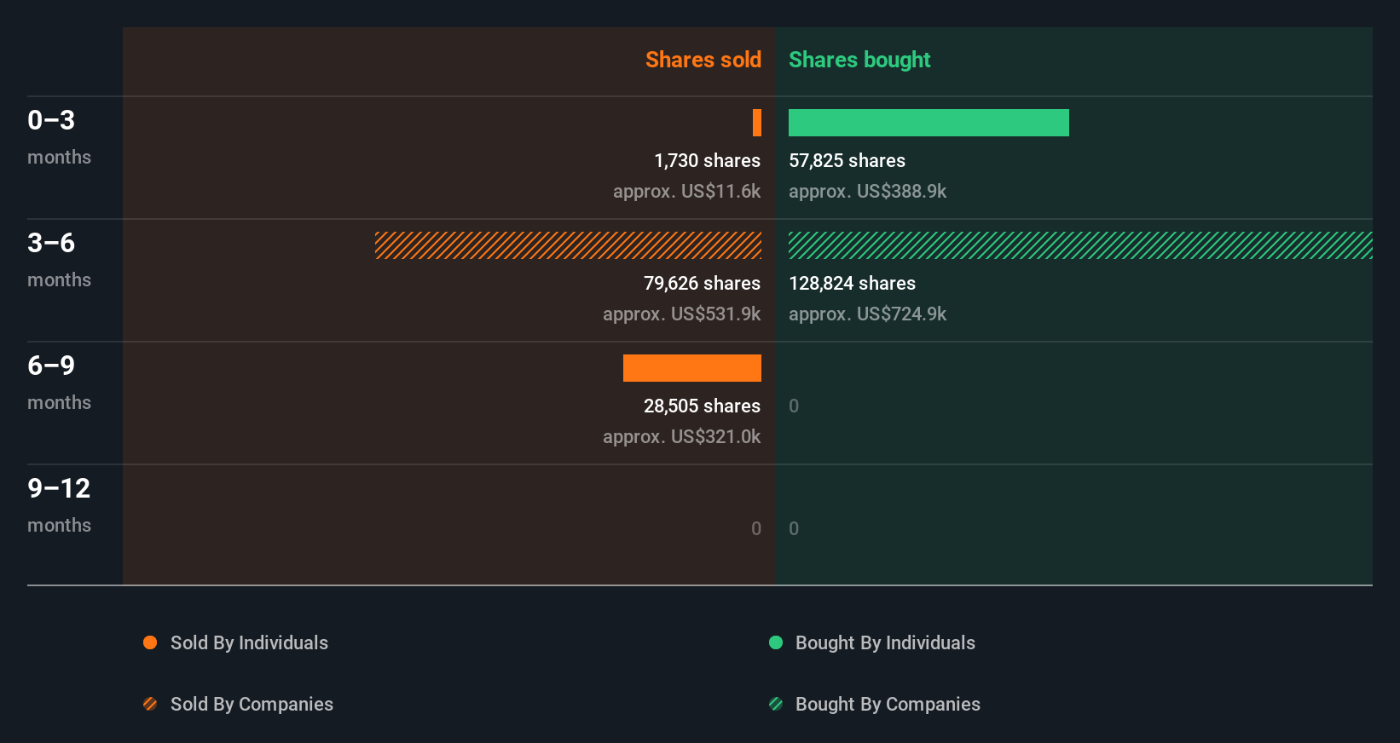Click the striped green 128,824 shares bought bar
The height and width of the screenshot is (743, 1400).
point(1080,245)
